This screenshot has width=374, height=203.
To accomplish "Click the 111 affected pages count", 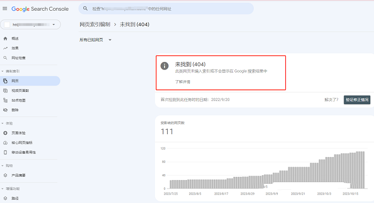I will tap(167, 131).
